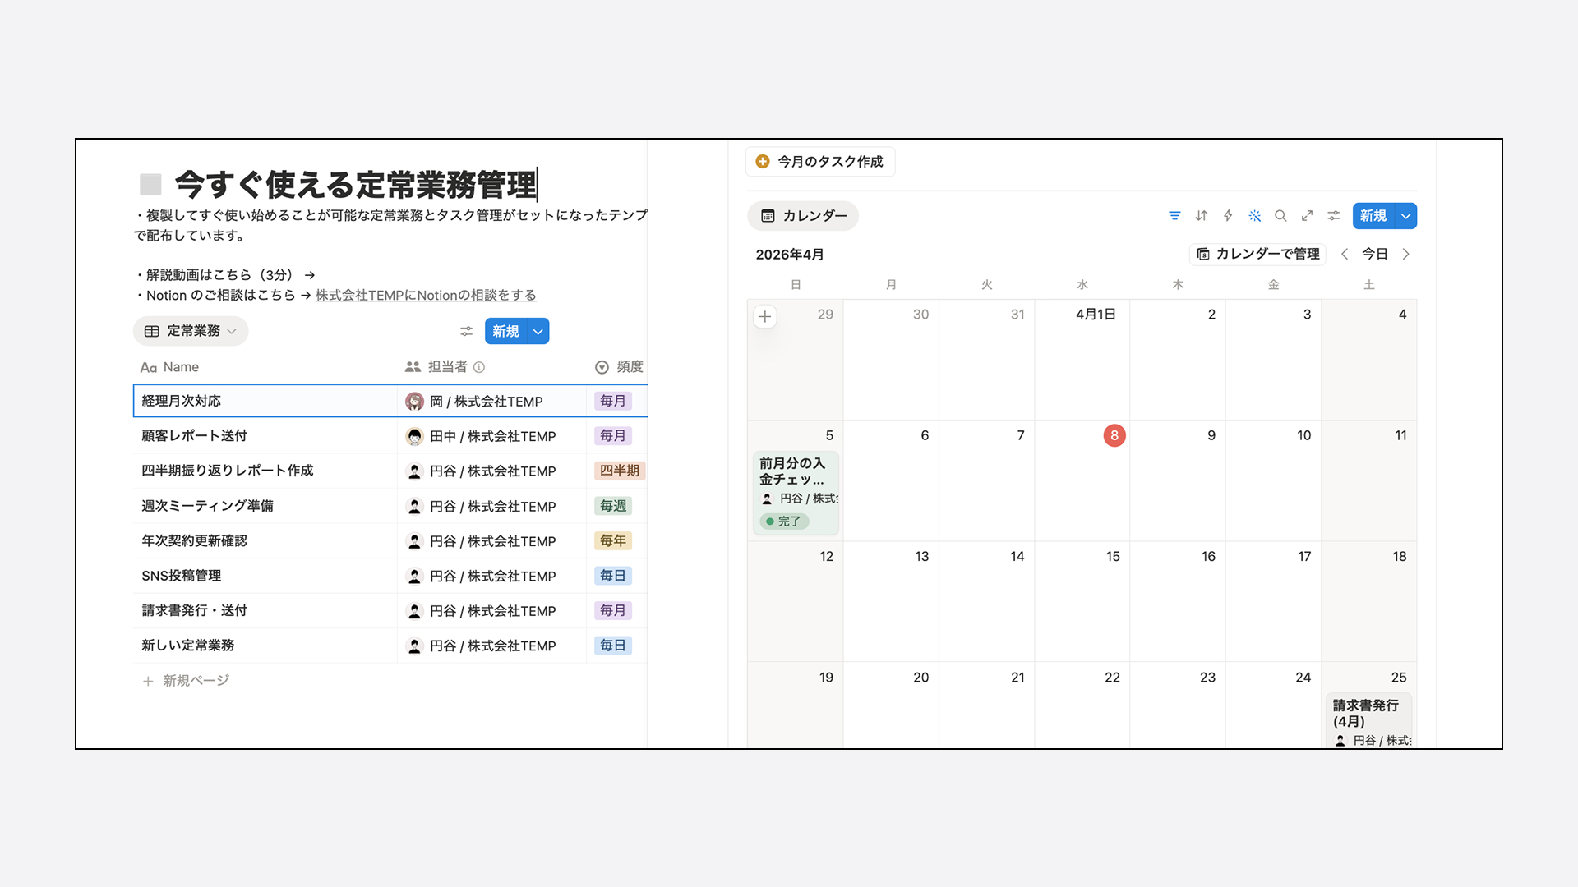Screen dimensions: 1578x887
Task: Open the 新規 button dropdown on the calendar
Action: pos(1406,215)
